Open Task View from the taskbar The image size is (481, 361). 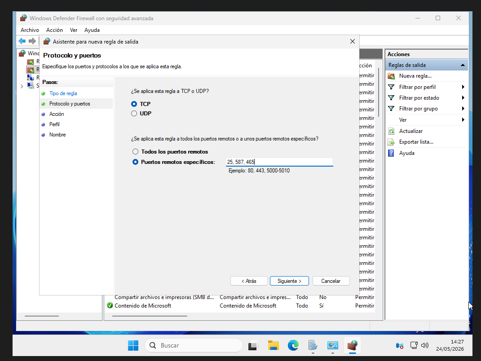(x=253, y=345)
